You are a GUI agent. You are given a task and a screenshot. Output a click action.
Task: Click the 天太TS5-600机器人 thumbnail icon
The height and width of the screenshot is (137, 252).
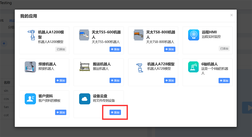85,35
